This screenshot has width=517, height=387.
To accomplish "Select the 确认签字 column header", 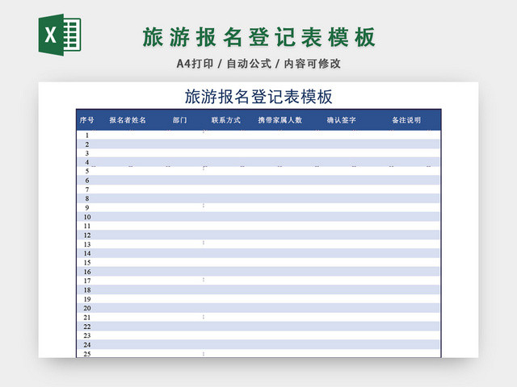I will click(x=341, y=120).
